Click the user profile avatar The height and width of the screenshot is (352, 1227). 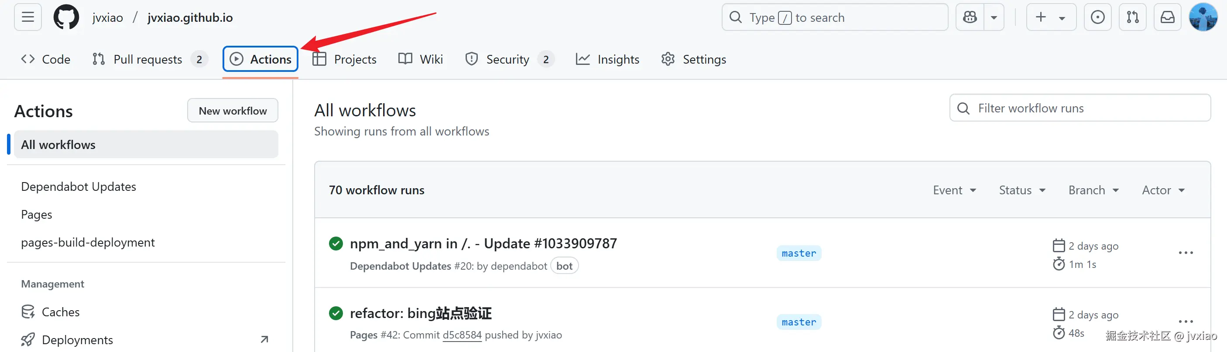pos(1203,17)
